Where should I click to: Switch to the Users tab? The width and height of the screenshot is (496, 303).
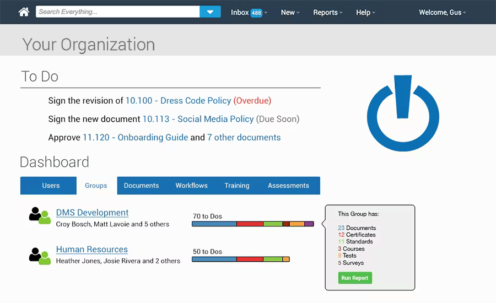coord(51,186)
